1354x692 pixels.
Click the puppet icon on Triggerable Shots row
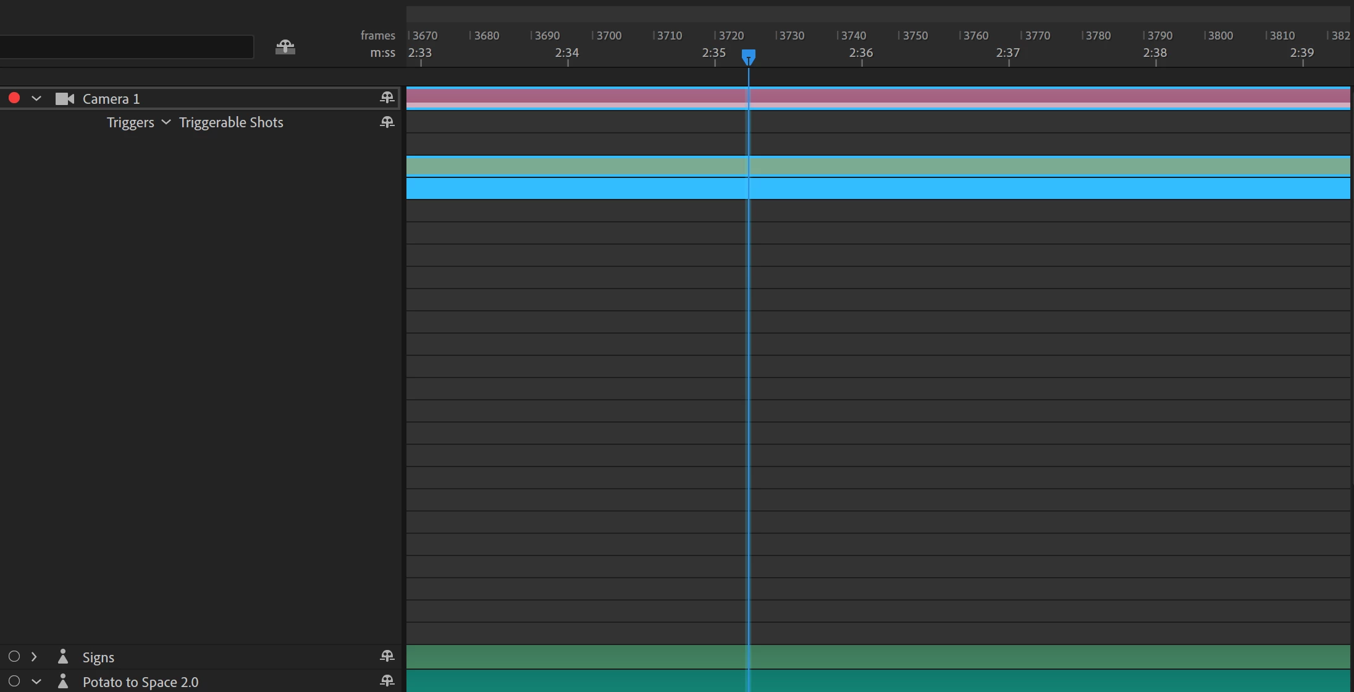387,122
